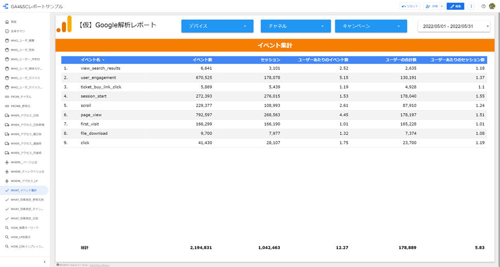This screenshot has width=500, height=267.
Task: Click the airplane icon beside WHERE_アクセス_LP
Action: click(x=7, y=181)
